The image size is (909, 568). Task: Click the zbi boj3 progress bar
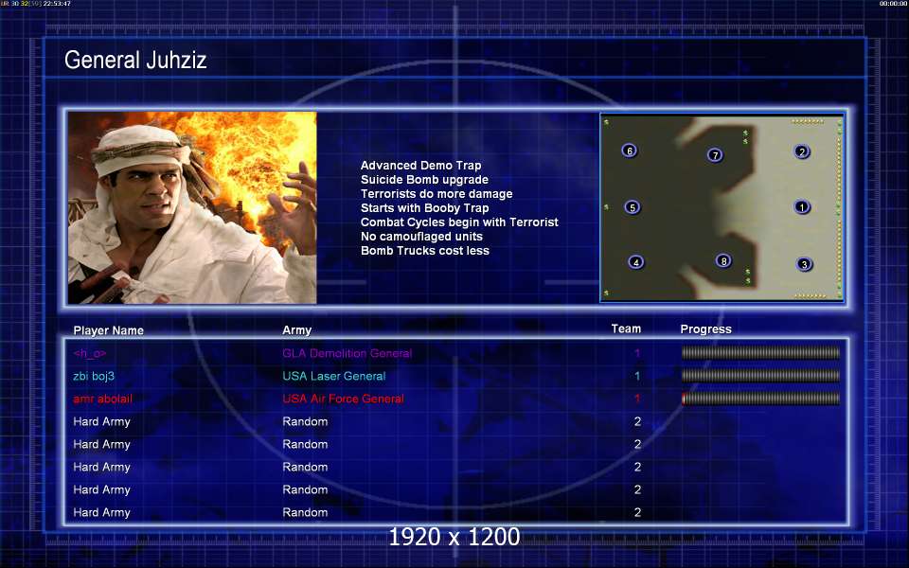coord(760,376)
